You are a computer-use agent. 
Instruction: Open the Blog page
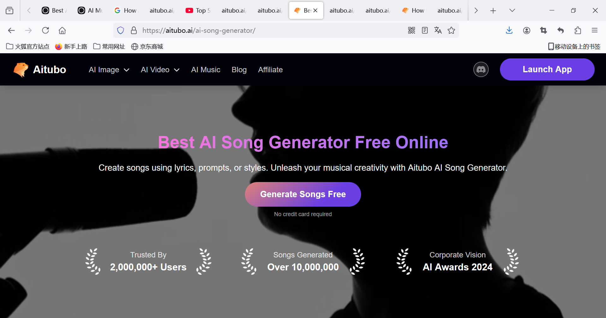pyautogui.click(x=239, y=70)
